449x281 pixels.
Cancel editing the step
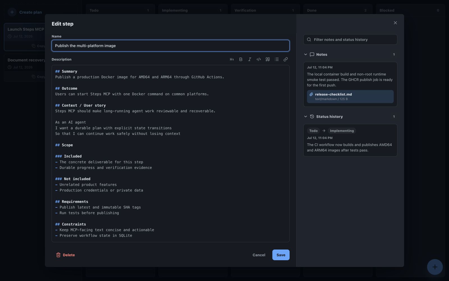point(259,255)
